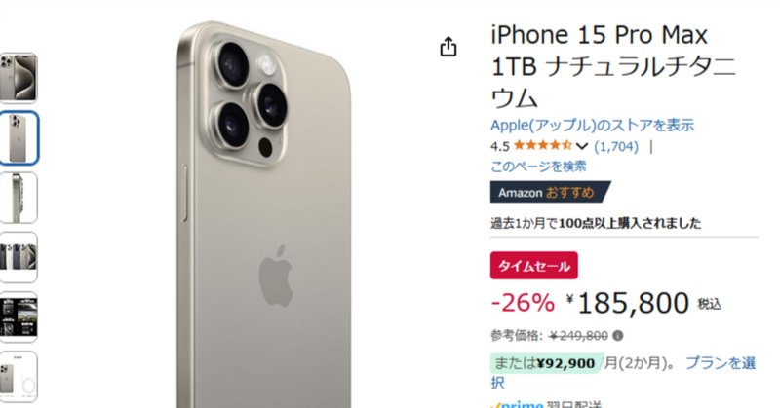Viewport: 780px width, 408px height.
Task: Expand the star rating chevron dropdown
Action: click(x=581, y=146)
